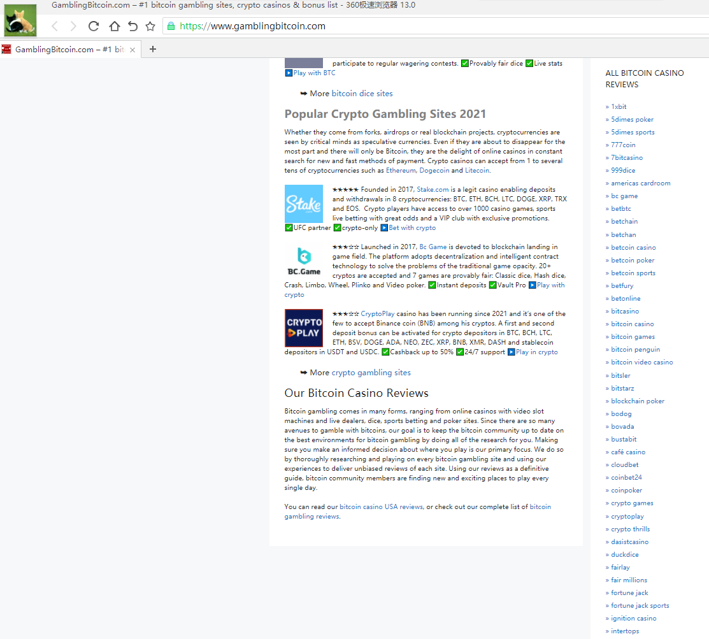Click the green padlock security icon
This screenshot has width=709, height=639.
(x=171, y=26)
